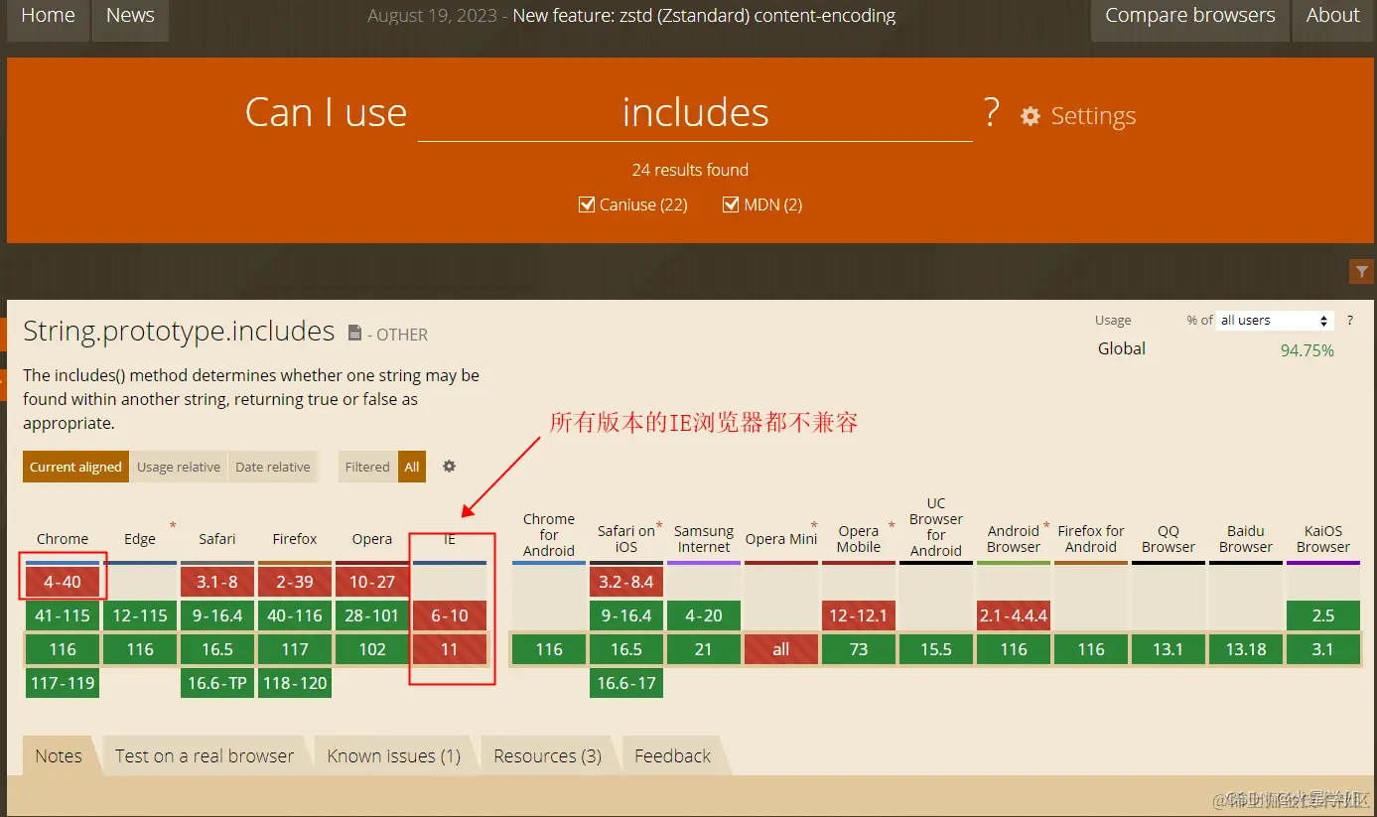Click Firefox 118-120 version cell
The image size is (1377, 817).
(295, 683)
